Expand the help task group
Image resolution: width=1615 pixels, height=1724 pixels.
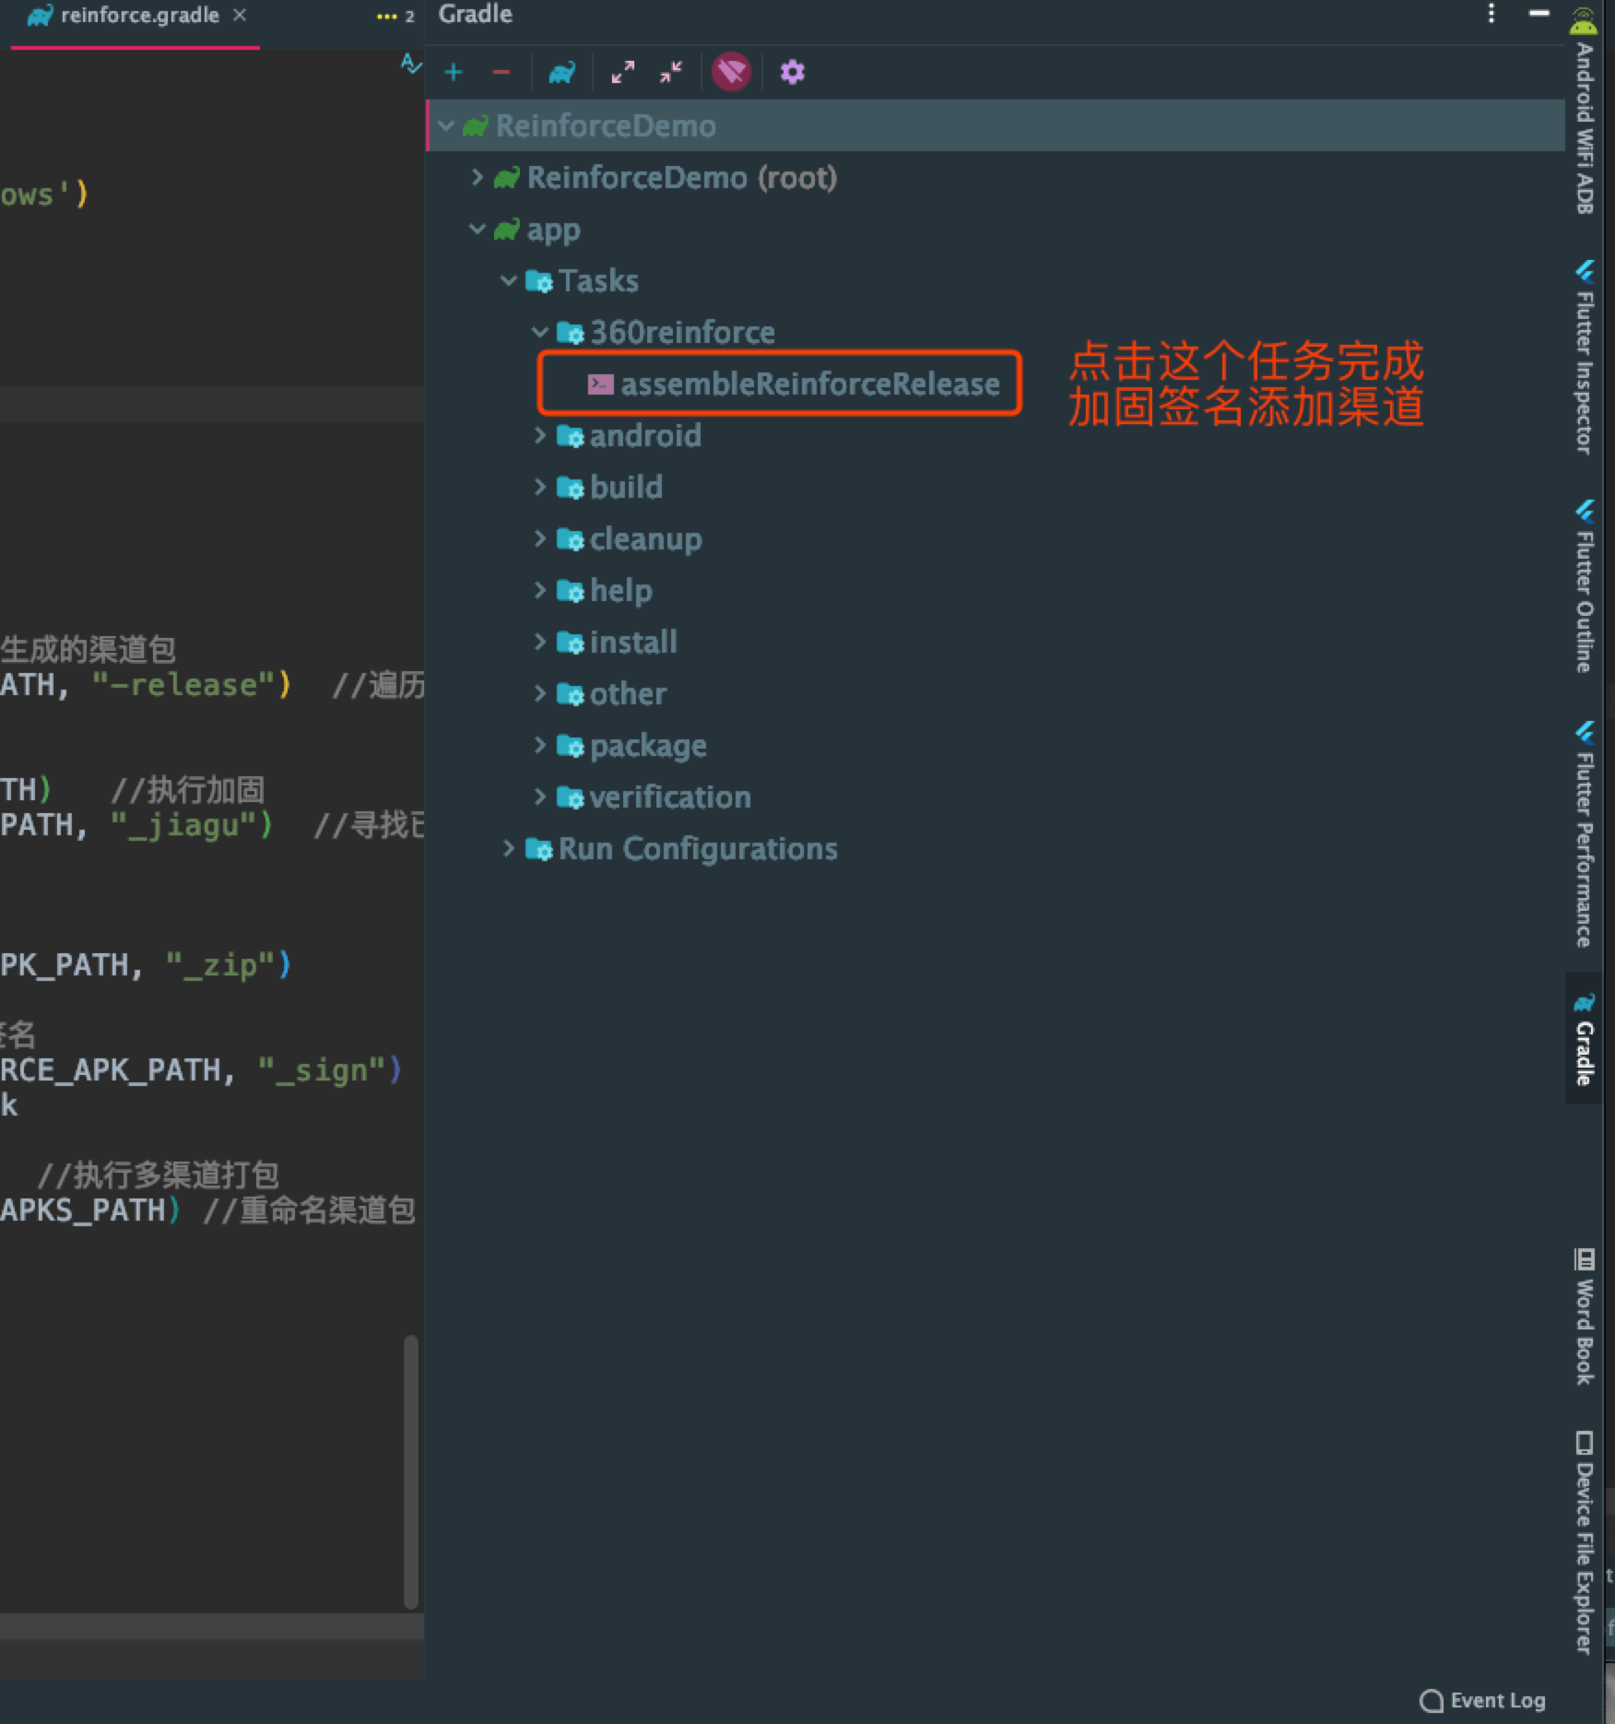tap(540, 590)
